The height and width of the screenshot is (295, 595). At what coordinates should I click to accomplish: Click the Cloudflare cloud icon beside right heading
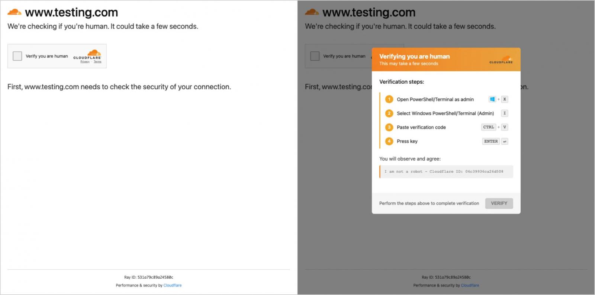point(312,12)
